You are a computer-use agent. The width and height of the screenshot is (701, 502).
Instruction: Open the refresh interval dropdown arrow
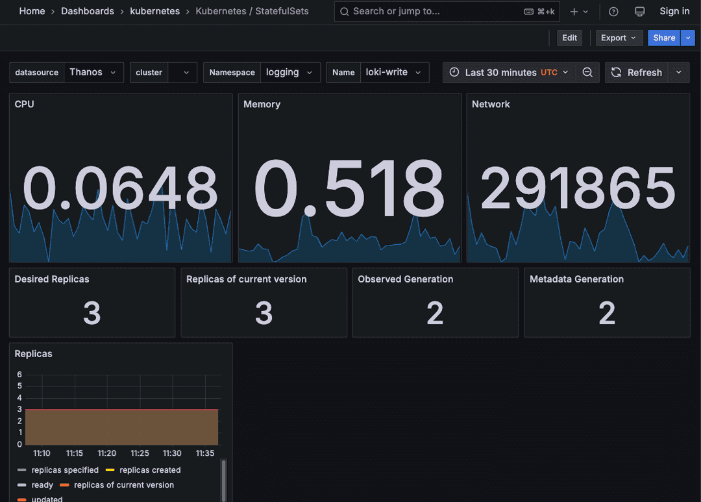679,73
